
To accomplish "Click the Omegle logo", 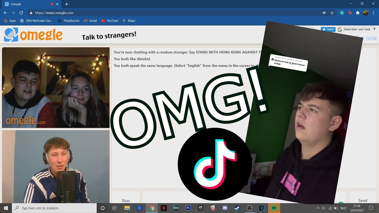I will 33,35.
